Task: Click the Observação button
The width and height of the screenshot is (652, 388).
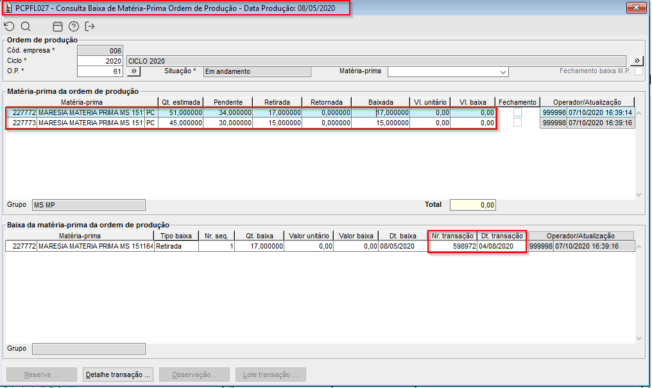Action: tap(194, 375)
